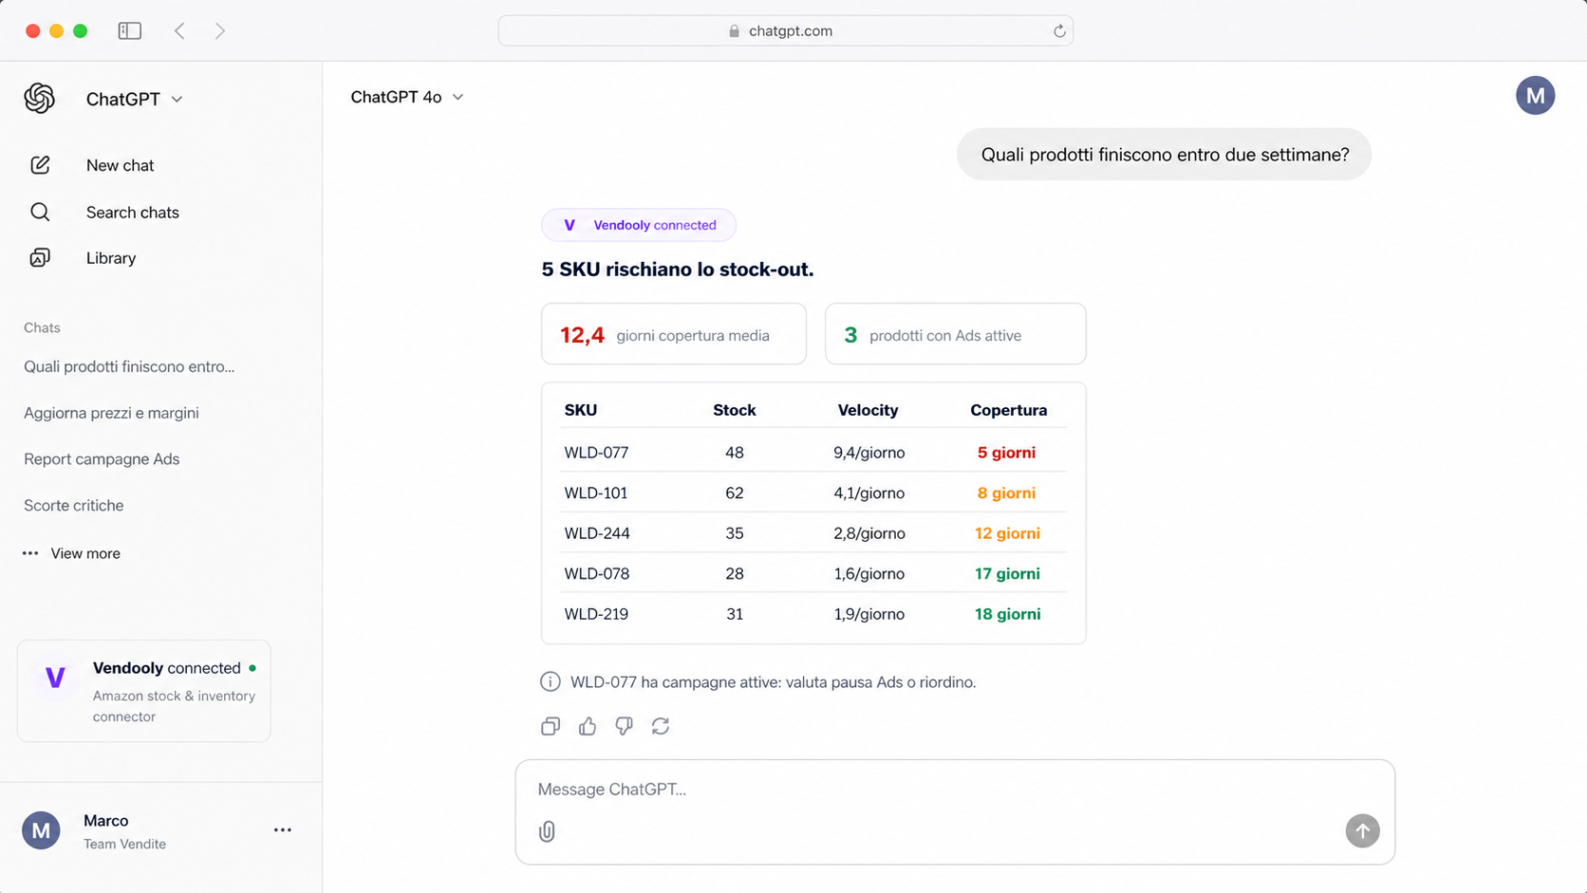Click the orange '8 giorni' coverage value

tap(1007, 493)
